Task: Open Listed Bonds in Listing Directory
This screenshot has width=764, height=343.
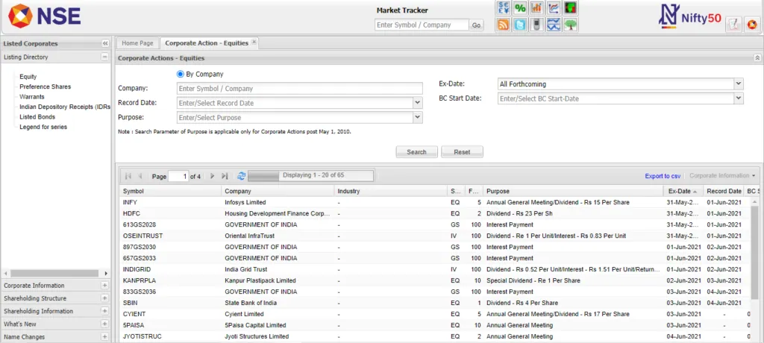Action: [37, 117]
